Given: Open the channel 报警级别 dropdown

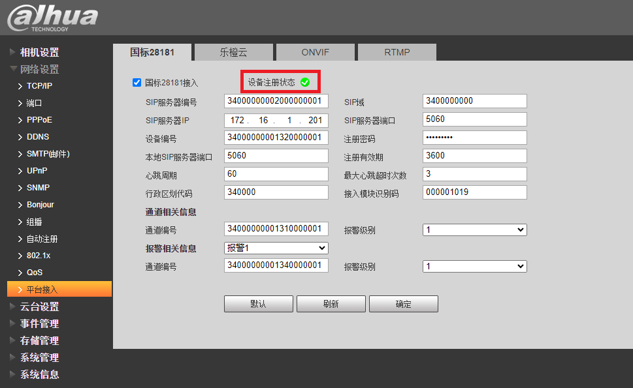Looking at the screenshot, I should pos(474,230).
